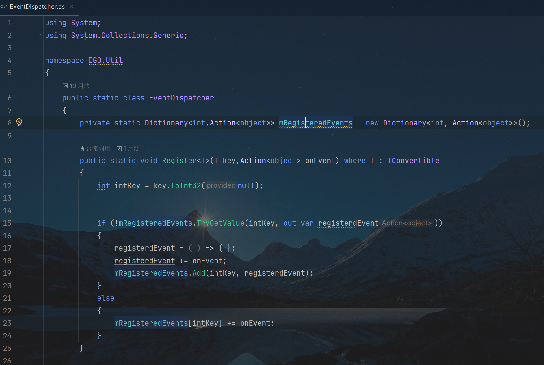The height and width of the screenshot is (365, 544).
Task: Close the EventDispatcher.cs tab
Action: (72, 6)
